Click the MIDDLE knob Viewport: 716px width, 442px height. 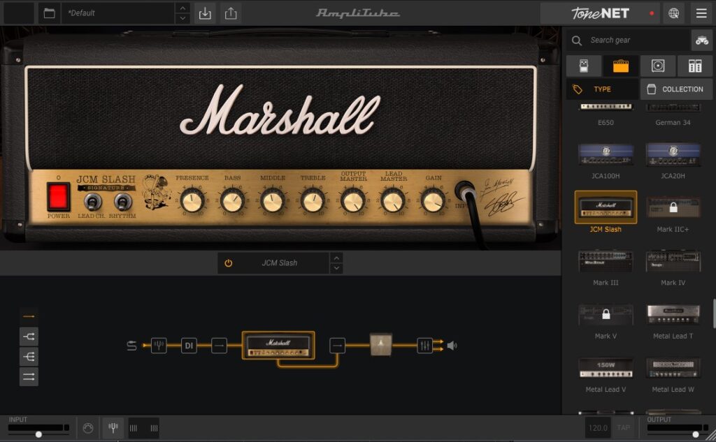(273, 201)
